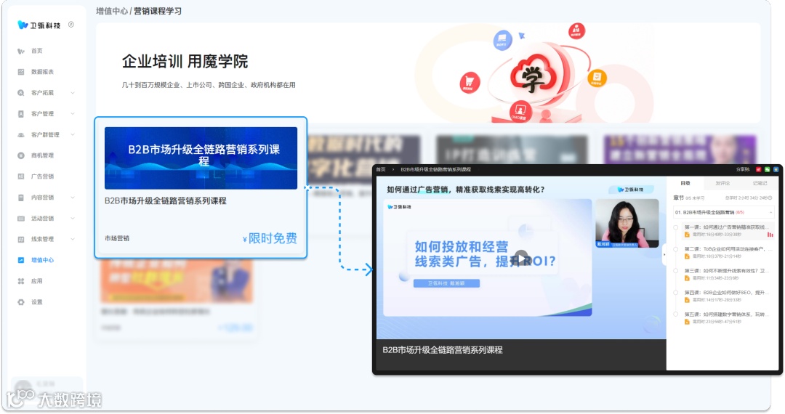
Task: Open lesson 第三课 如何不断提升线索有效性
Action: tap(725, 270)
